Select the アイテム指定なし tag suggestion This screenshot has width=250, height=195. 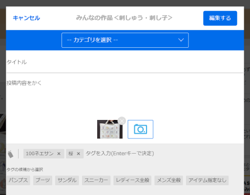(208, 180)
